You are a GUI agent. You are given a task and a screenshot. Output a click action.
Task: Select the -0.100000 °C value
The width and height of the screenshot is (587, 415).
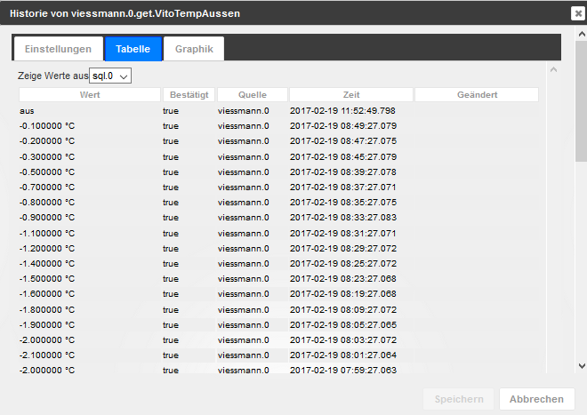47,125
